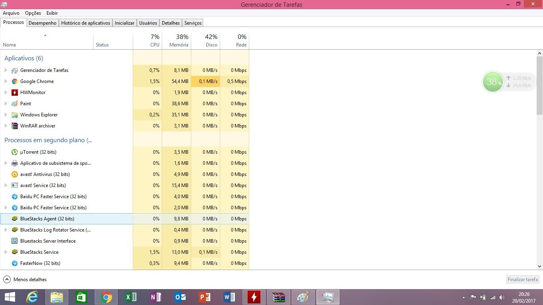The height and width of the screenshot is (305, 543).
Task: Expand the Paint process row
Action: (6, 104)
